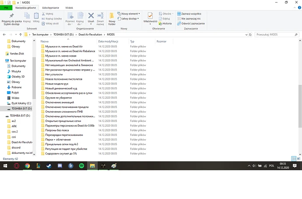Click Odwróć zaznaczenie
302x199 pixels.
coord(191,24)
